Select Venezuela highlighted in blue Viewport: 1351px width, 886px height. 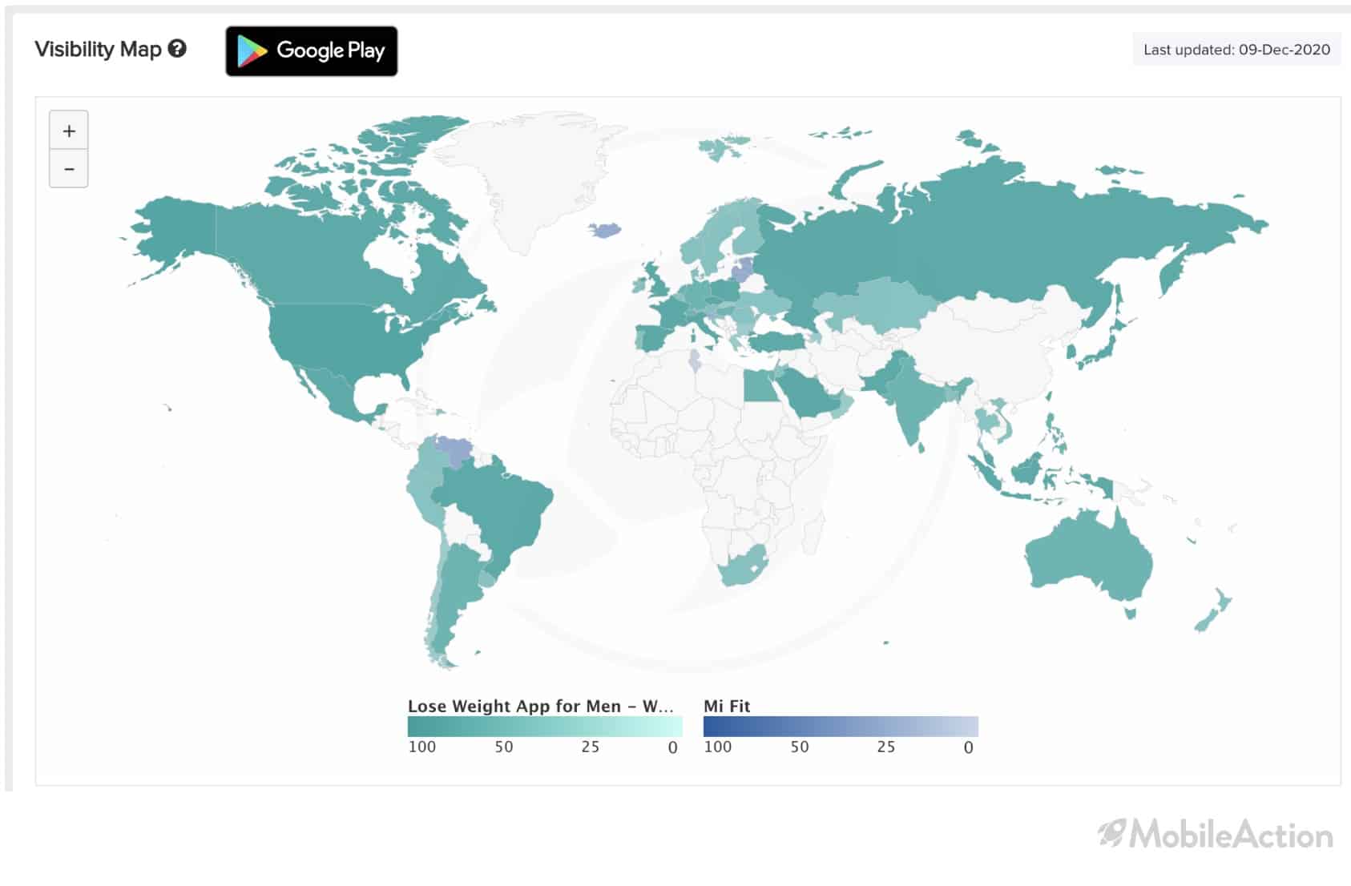coord(455,449)
